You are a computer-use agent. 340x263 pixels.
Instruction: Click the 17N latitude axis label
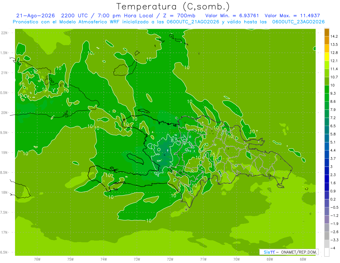(4, 232)
